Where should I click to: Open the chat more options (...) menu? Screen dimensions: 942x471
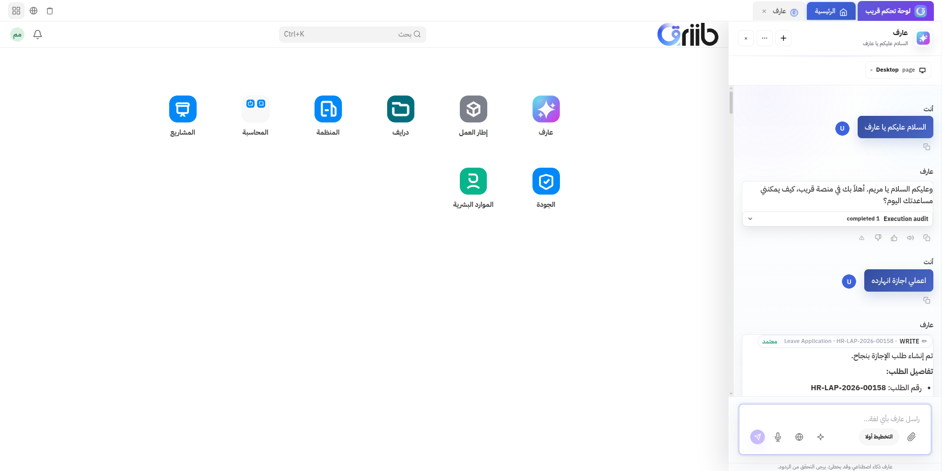coord(765,38)
